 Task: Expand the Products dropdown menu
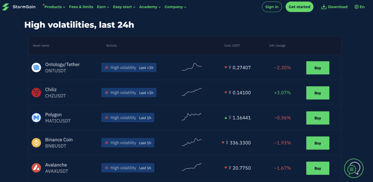pos(55,7)
